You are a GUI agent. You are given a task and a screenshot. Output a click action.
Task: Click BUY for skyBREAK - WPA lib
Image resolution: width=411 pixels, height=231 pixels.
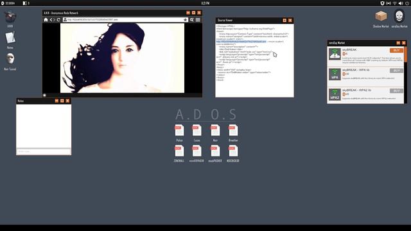pyautogui.click(x=396, y=71)
